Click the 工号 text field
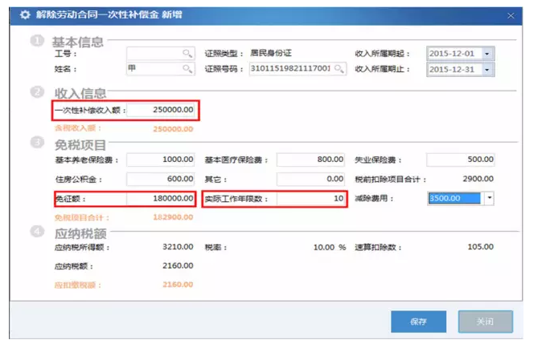This screenshot has height=344, width=542. (x=153, y=53)
